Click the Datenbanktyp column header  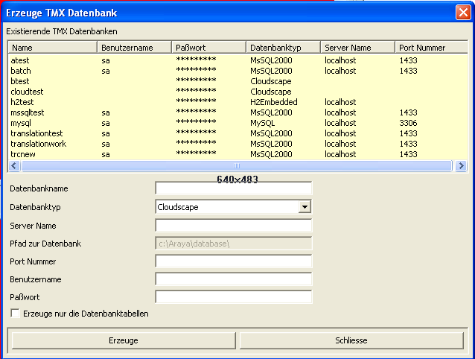(283, 48)
